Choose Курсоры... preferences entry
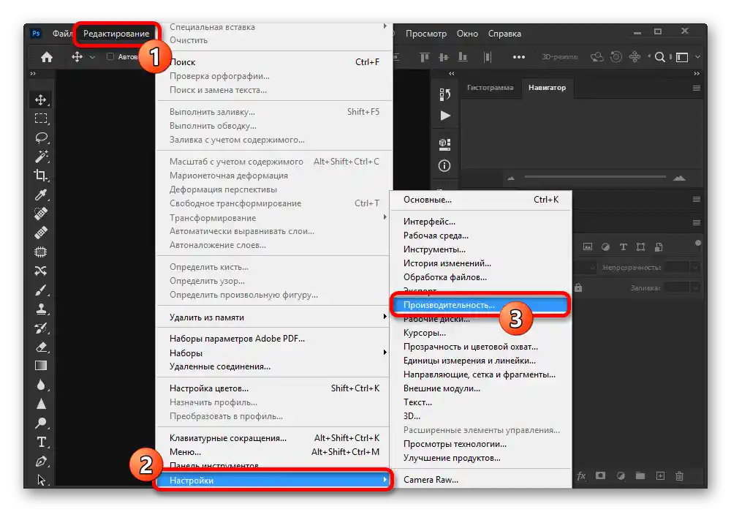The image size is (731, 512). [x=480, y=333]
